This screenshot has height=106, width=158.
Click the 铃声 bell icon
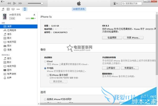click(5, 78)
